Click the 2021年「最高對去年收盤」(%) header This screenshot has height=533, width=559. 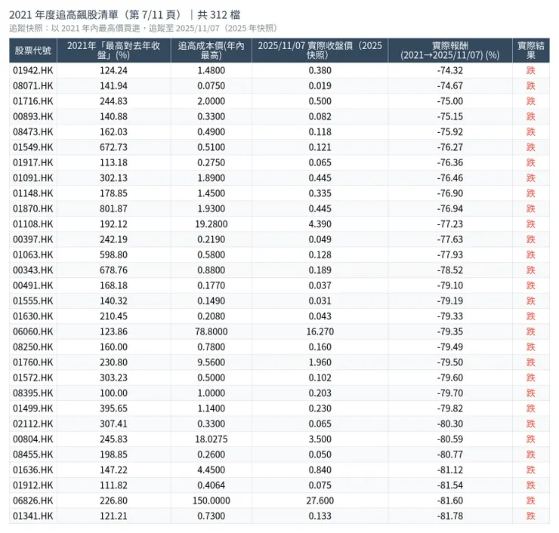[x=113, y=51]
